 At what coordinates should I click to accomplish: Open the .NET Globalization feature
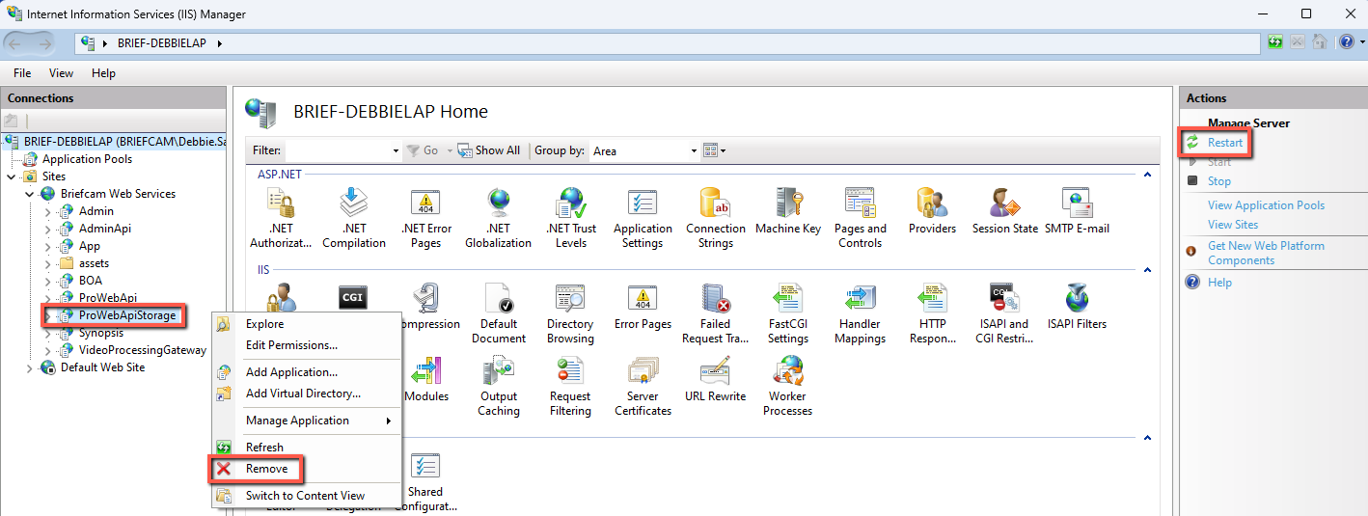(x=498, y=218)
